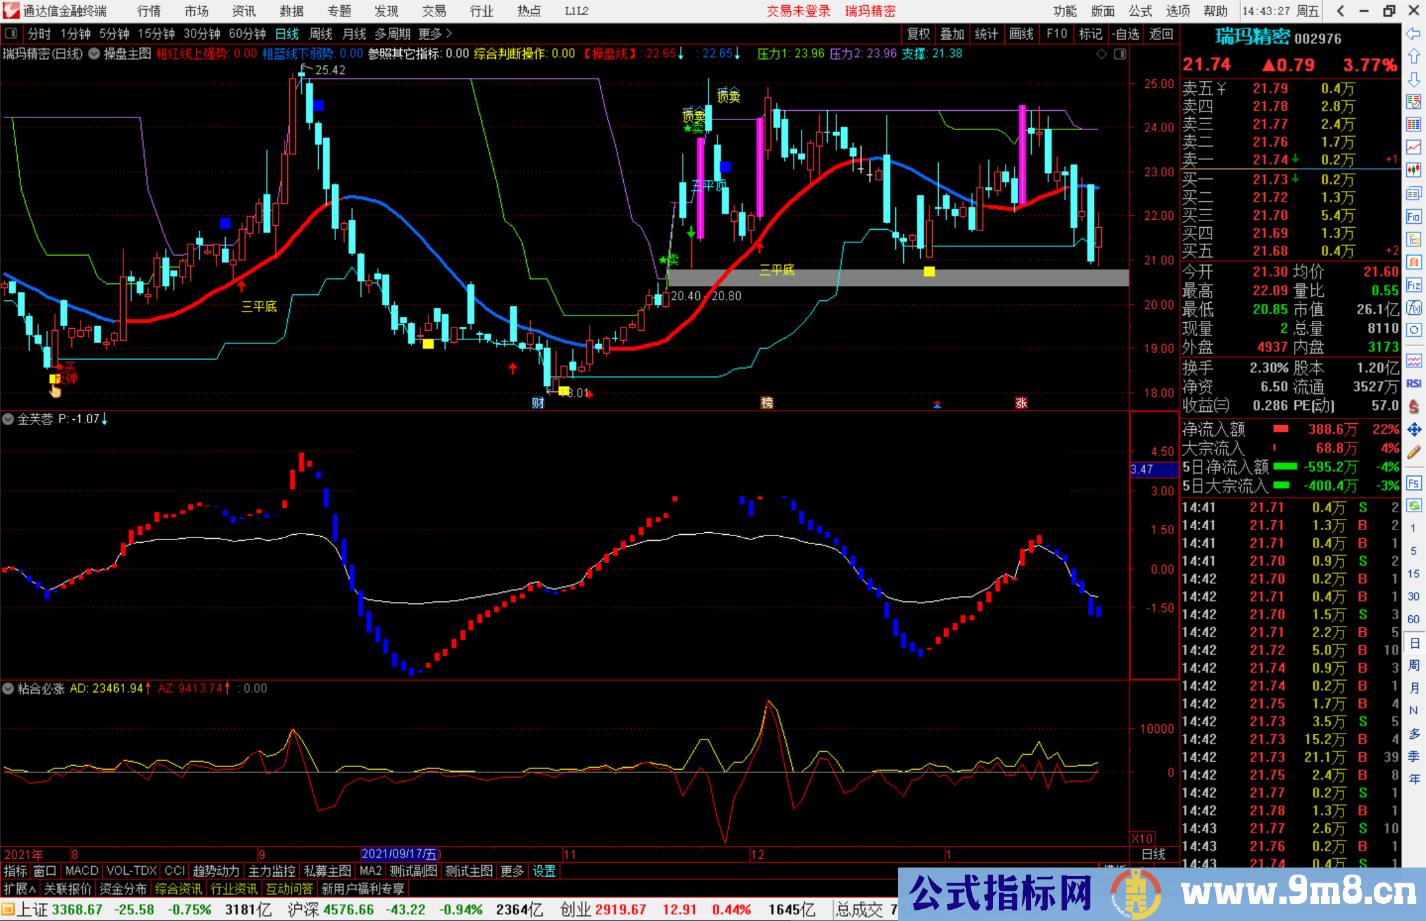Switch to 15-minute period in right sidebar
Image resolution: width=1426 pixels, height=921 pixels.
point(1413,574)
